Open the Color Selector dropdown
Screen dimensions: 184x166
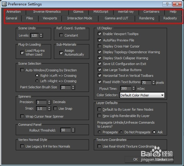pos(142,95)
